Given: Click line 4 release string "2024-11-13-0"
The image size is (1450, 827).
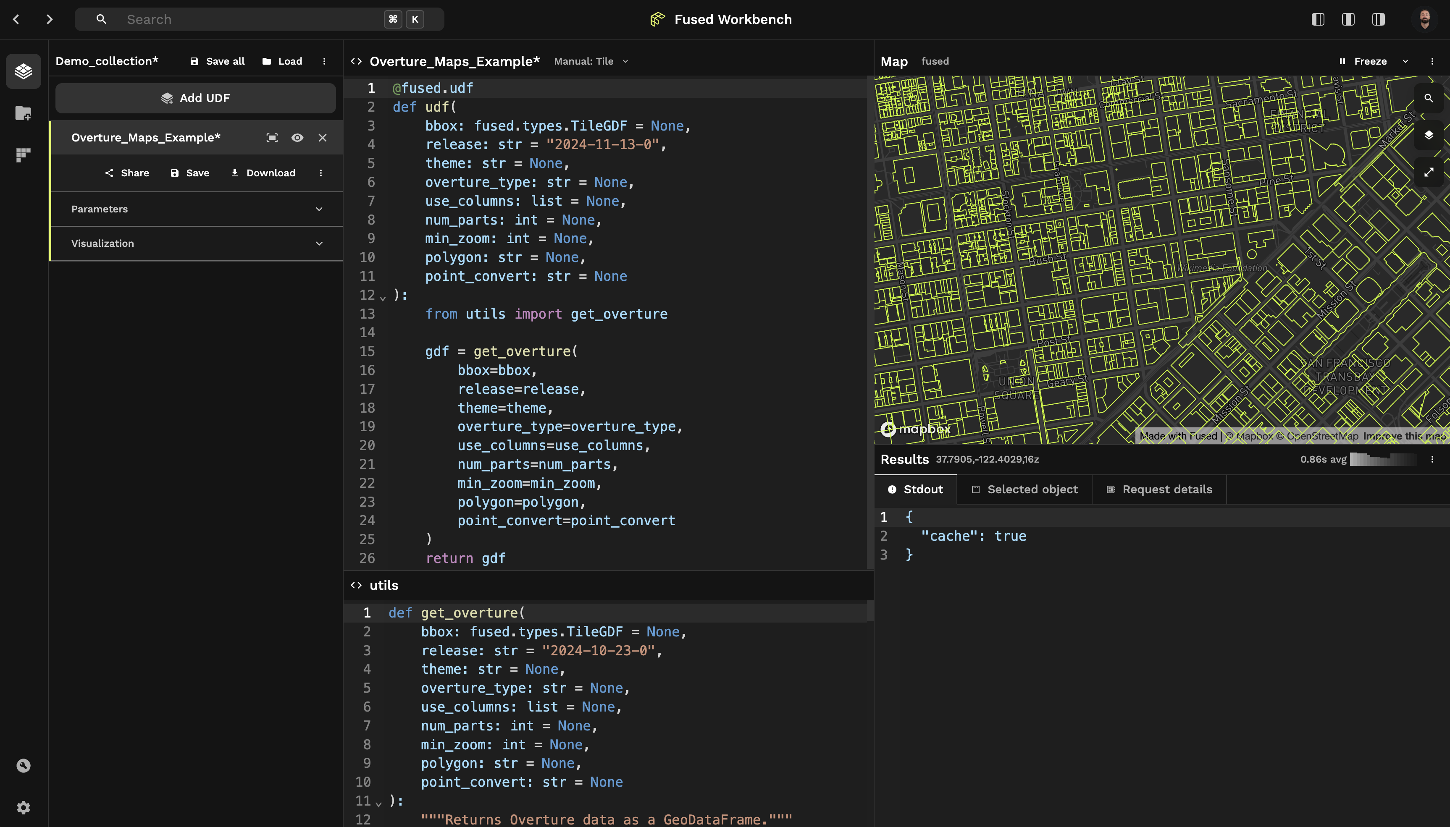Looking at the screenshot, I should point(602,144).
